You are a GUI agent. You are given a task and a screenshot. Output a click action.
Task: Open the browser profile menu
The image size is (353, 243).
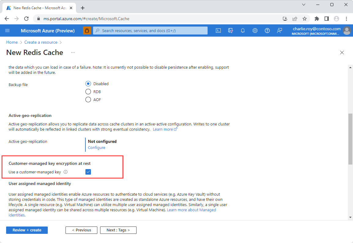pos(336,18)
